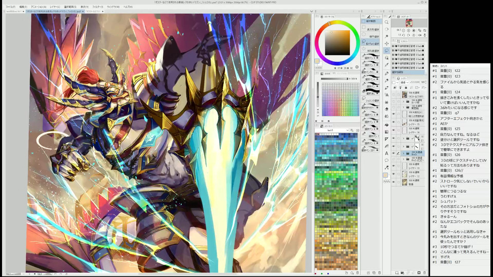
Task: Open the レイヤー menu
Action: [x=55, y=7]
